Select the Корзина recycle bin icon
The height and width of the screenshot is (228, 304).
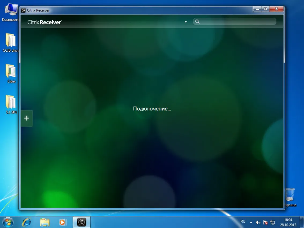click(290, 197)
